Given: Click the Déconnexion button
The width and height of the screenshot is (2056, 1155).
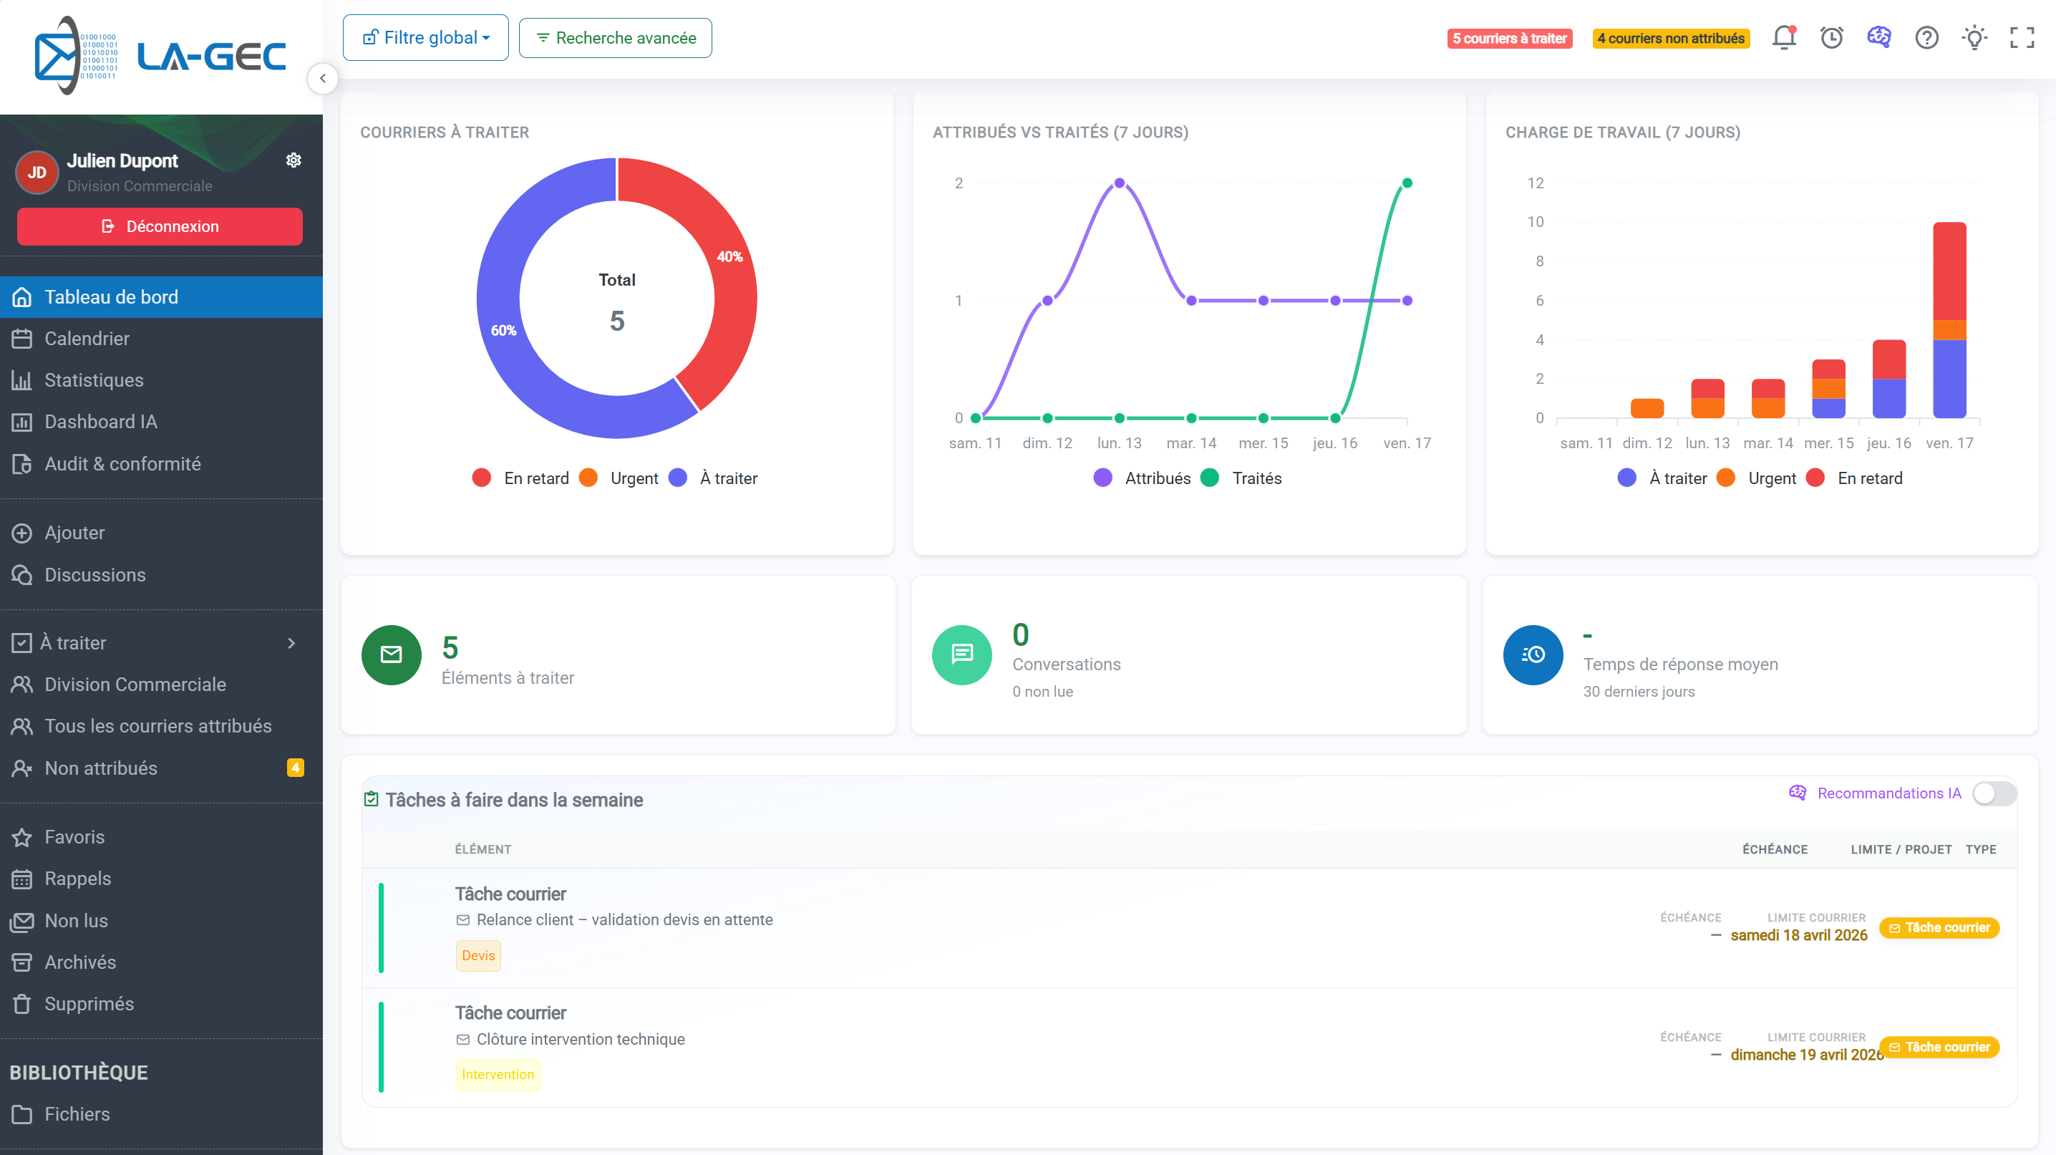Looking at the screenshot, I should (x=160, y=227).
